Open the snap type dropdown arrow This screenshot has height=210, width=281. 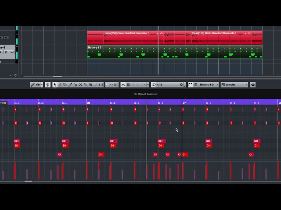click(148, 84)
